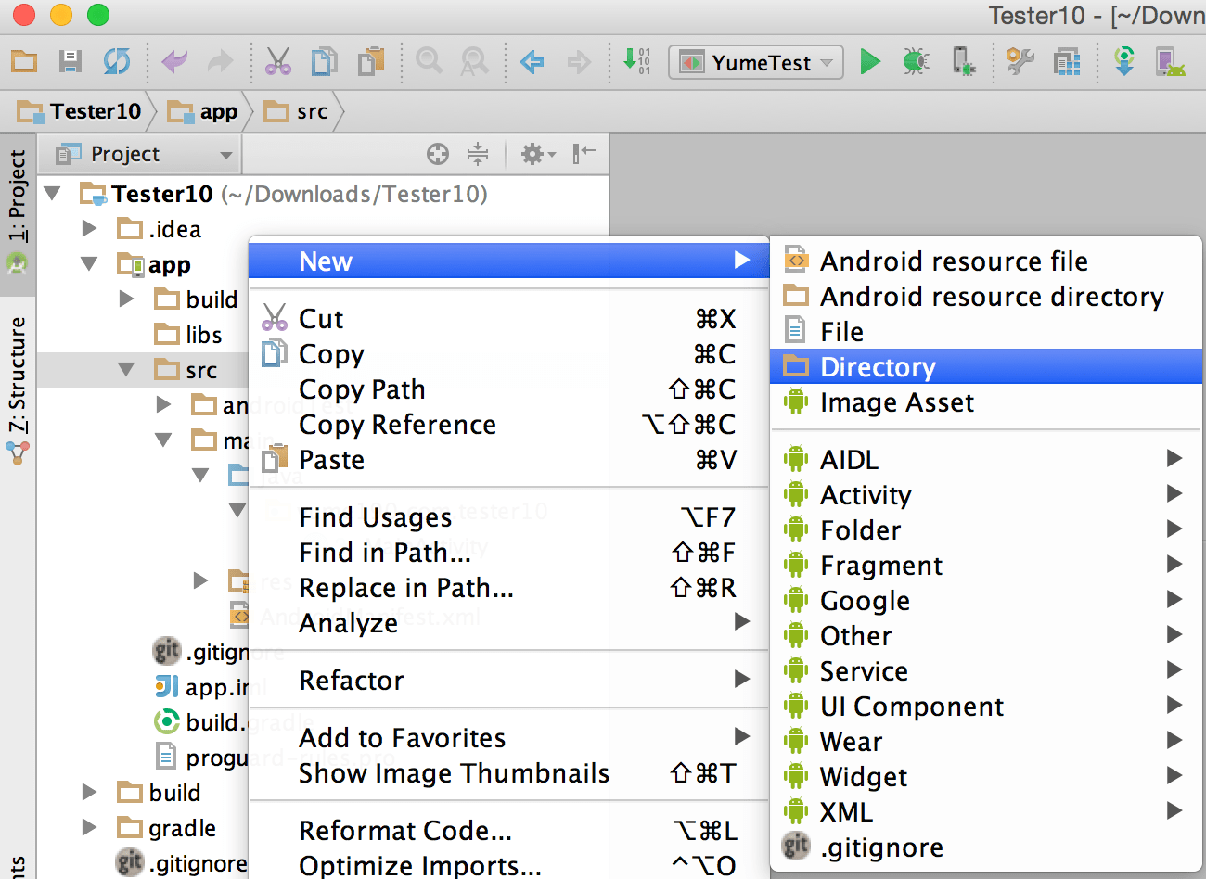
Task: Open the Project Structure icon
Action: [1067, 62]
